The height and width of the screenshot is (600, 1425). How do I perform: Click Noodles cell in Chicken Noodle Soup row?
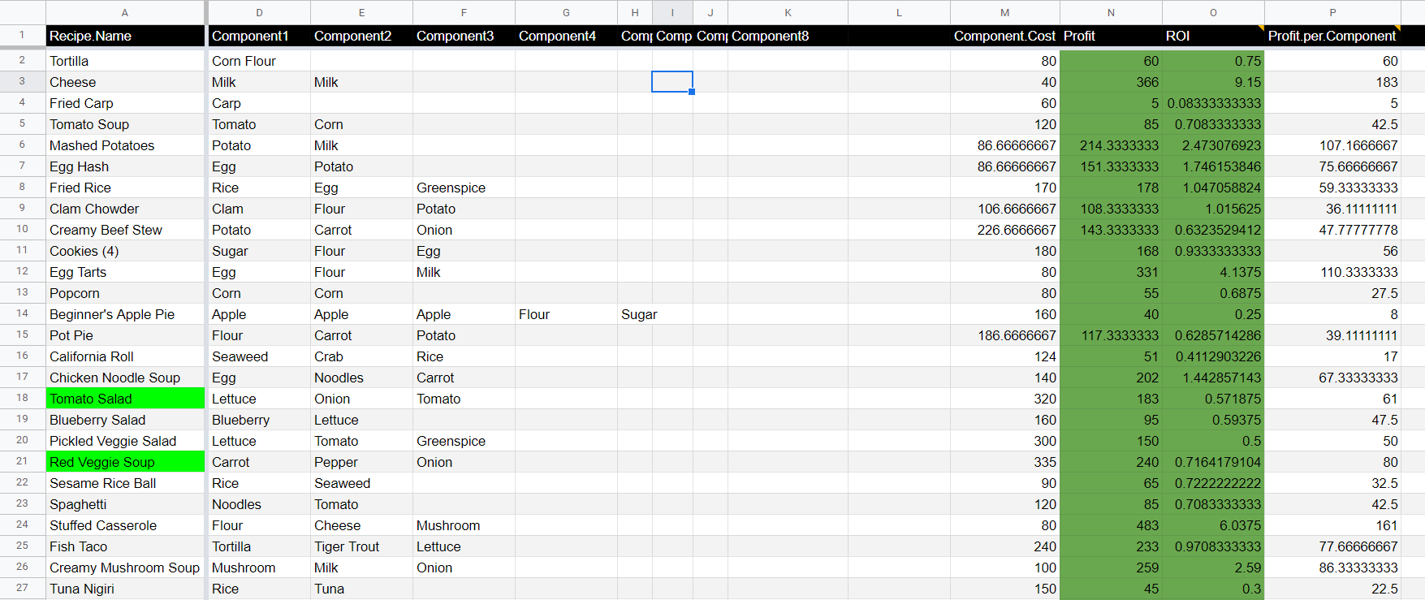tap(361, 378)
